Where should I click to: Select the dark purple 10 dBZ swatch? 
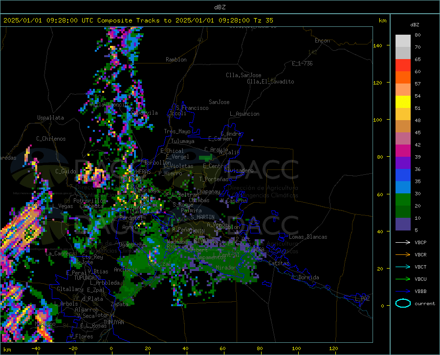coord(403,224)
